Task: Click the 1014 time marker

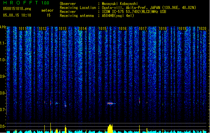Action: pos(83,29)
